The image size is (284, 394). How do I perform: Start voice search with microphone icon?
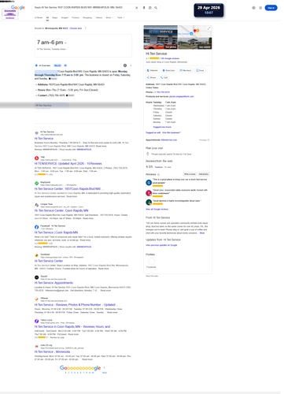[x=144, y=8]
